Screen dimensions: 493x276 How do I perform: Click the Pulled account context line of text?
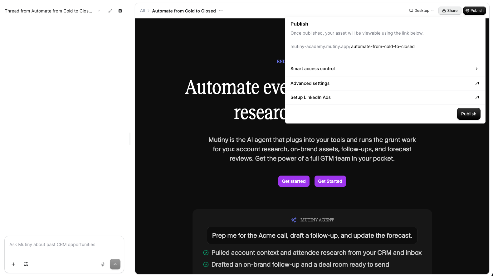point(316,253)
